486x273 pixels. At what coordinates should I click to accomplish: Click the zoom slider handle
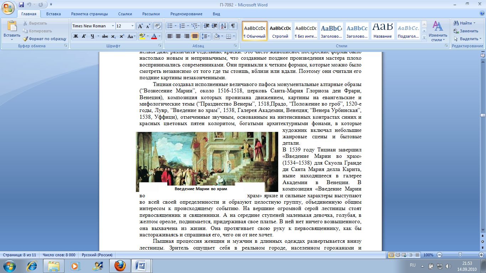(460, 255)
